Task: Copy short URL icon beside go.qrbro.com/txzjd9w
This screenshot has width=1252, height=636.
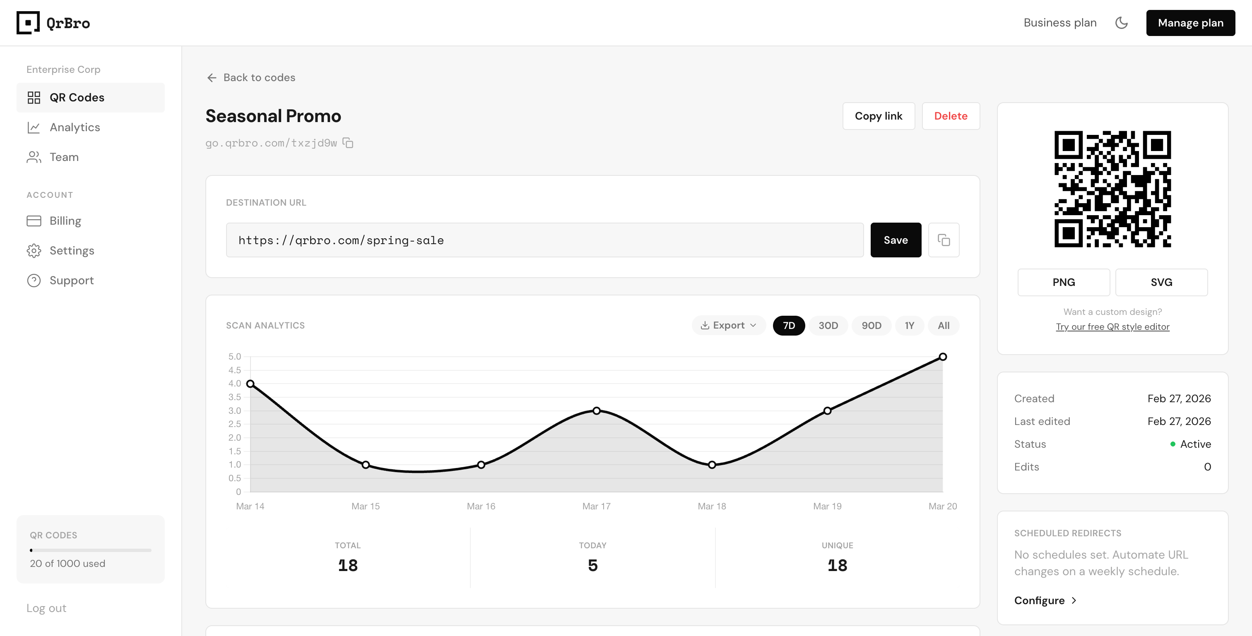Action: [x=348, y=143]
